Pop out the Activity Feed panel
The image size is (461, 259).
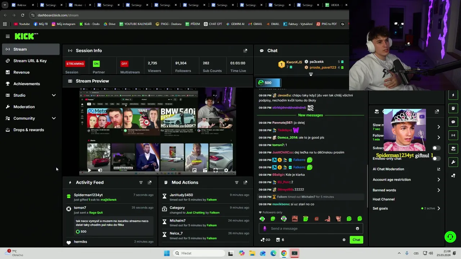click(x=149, y=182)
